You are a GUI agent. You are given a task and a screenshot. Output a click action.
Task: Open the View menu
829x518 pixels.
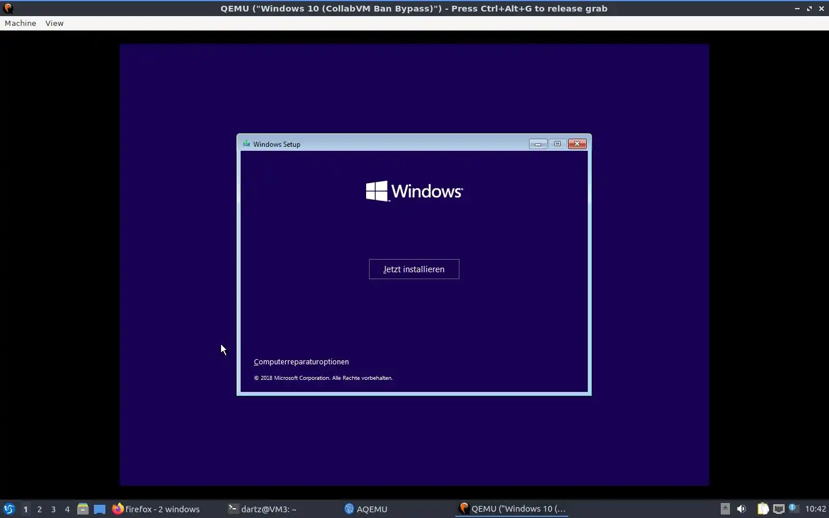[x=54, y=23]
